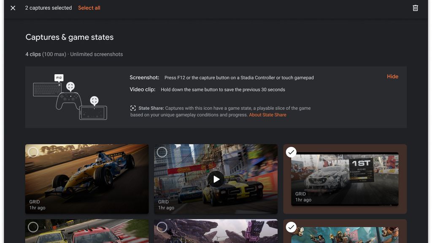Open the GRID Formula car screenshot thumbnail
This screenshot has height=243, width=432.
[x=87, y=179]
